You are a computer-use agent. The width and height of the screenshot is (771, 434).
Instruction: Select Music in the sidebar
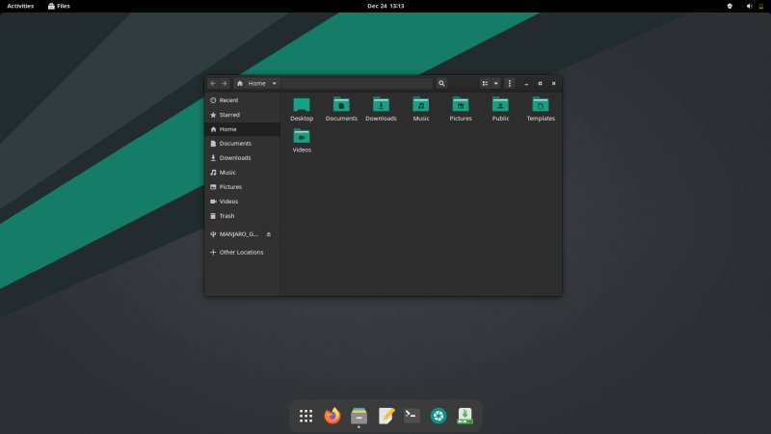tap(242, 173)
